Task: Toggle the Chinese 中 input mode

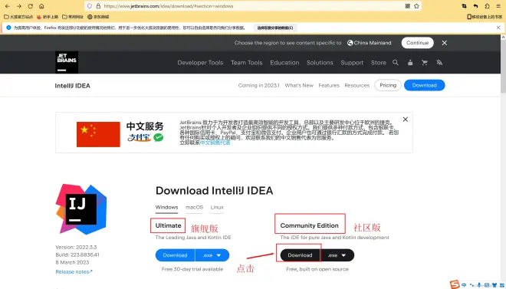Action: coord(464,285)
